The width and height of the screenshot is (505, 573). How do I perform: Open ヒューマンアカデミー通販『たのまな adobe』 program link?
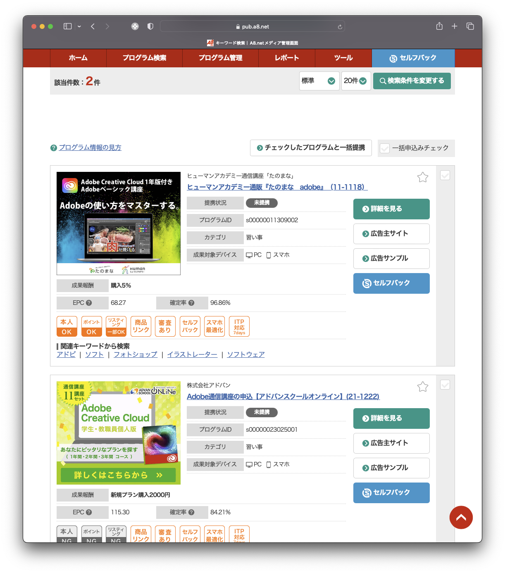click(x=277, y=187)
